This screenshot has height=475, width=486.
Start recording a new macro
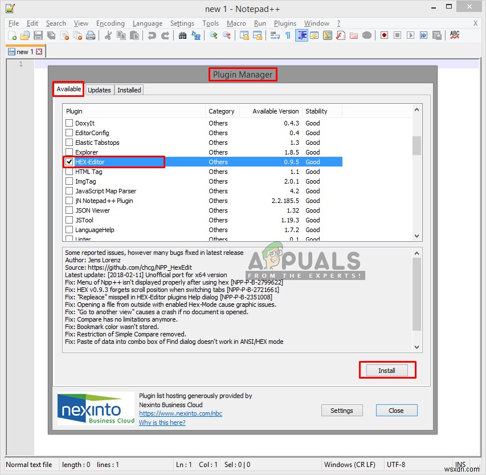tap(383, 35)
